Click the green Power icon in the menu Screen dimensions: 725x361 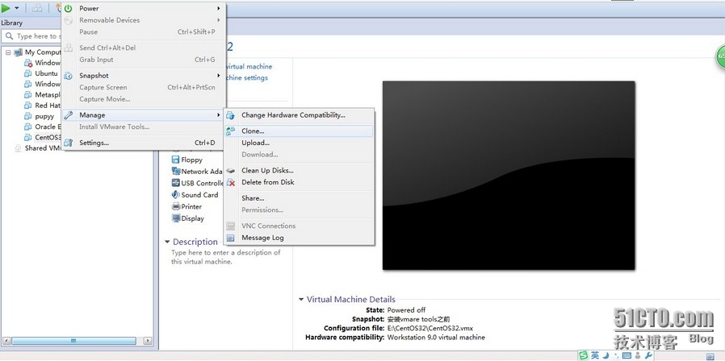69,8
